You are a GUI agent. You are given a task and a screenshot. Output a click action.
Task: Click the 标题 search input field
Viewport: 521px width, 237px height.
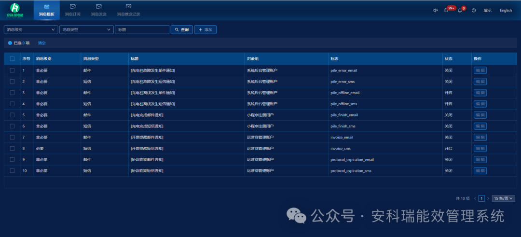pyautogui.click(x=142, y=29)
